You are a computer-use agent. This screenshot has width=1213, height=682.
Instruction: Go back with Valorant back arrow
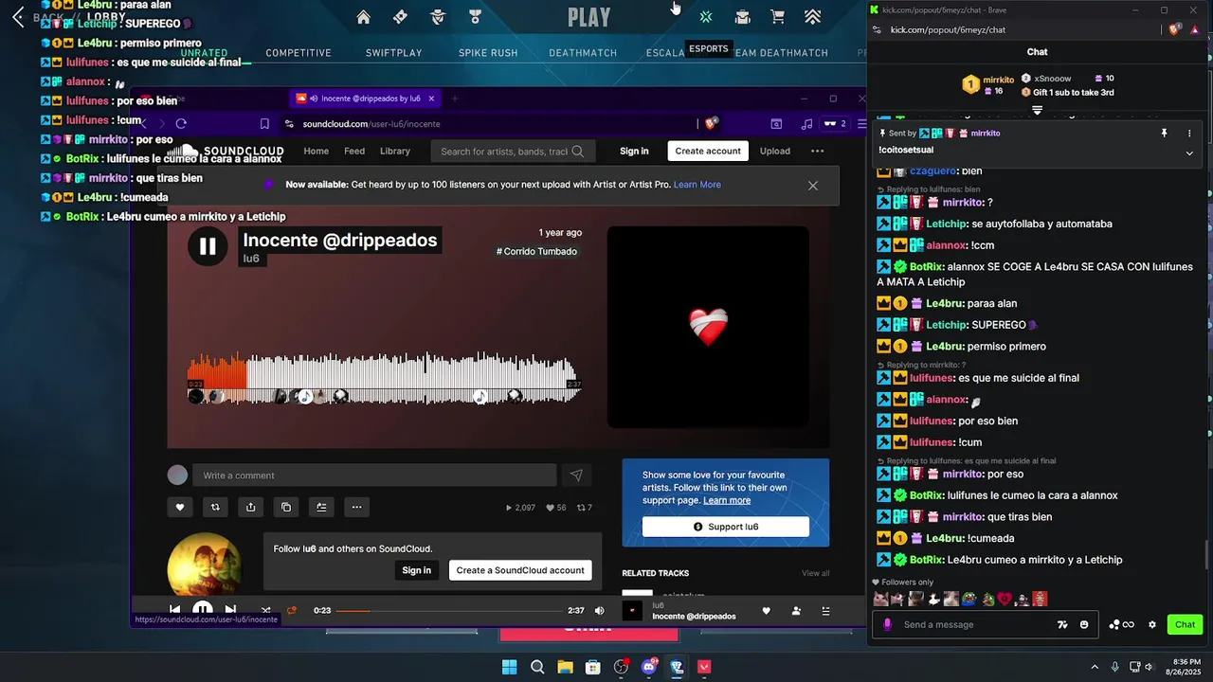coord(18,17)
